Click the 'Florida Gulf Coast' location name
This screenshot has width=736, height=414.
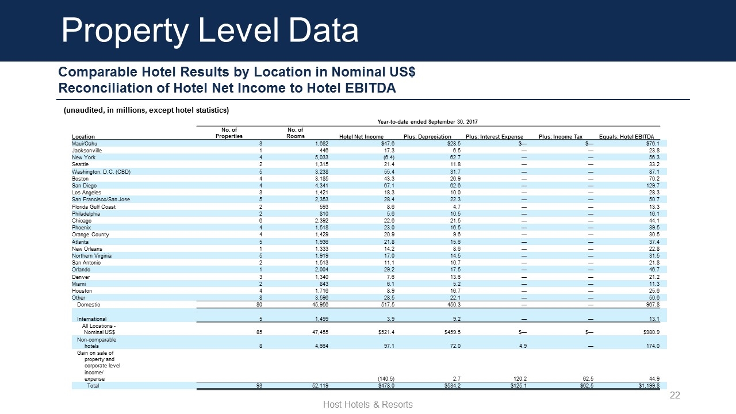tap(94, 206)
